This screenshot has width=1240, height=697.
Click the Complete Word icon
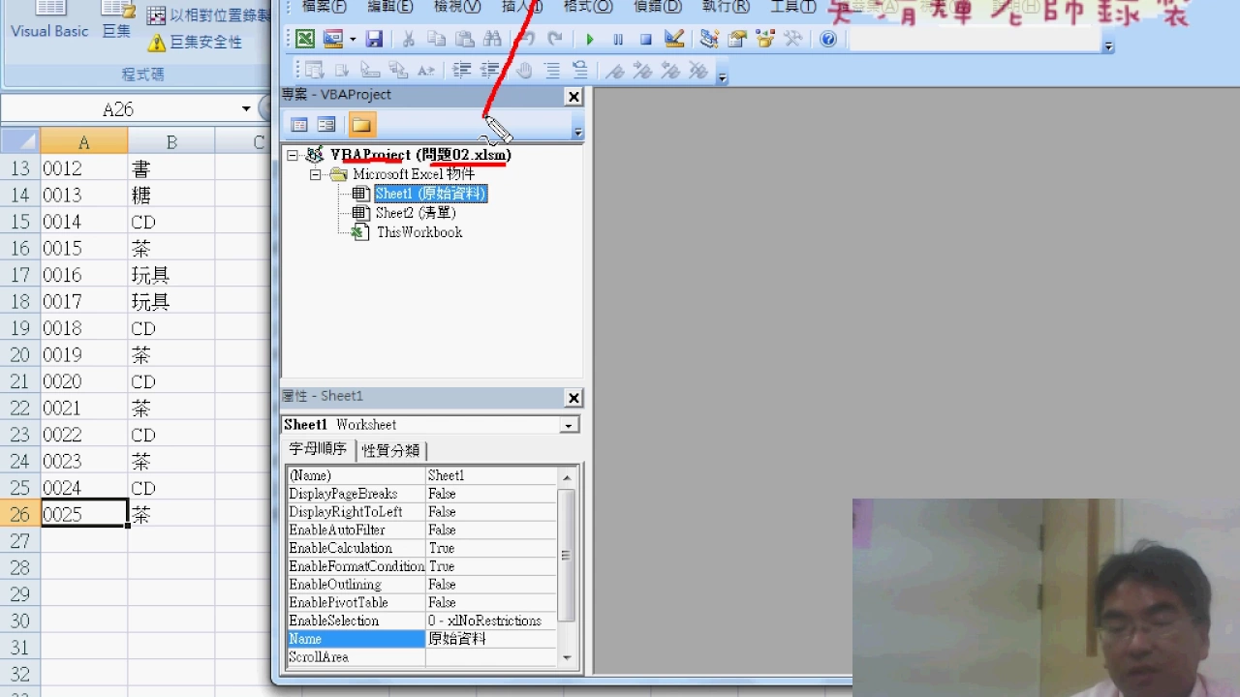[x=426, y=71]
